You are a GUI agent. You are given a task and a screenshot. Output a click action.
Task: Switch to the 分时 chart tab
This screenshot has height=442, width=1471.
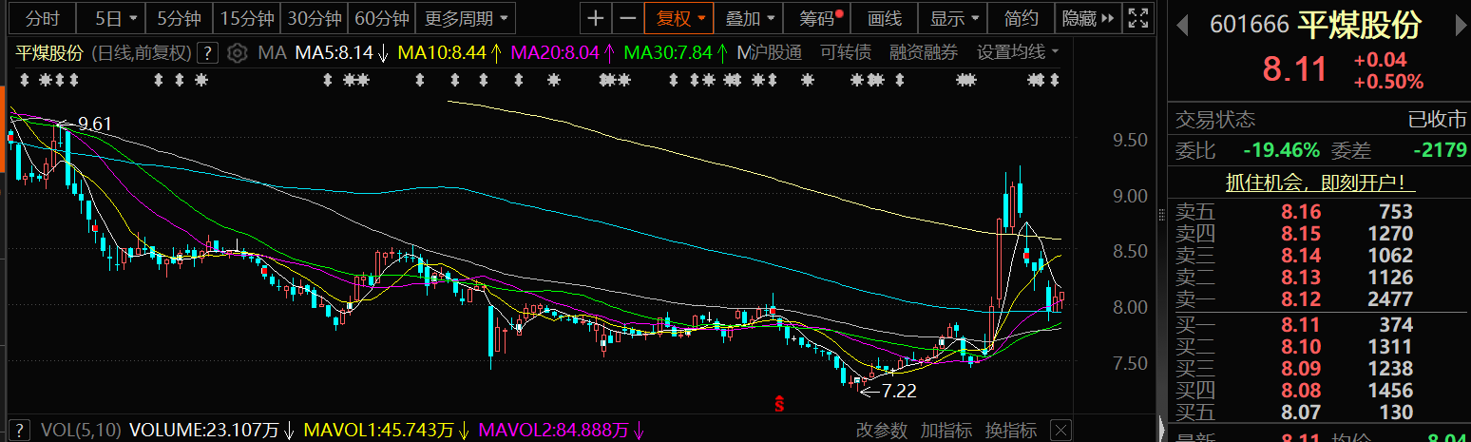pos(41,18)
